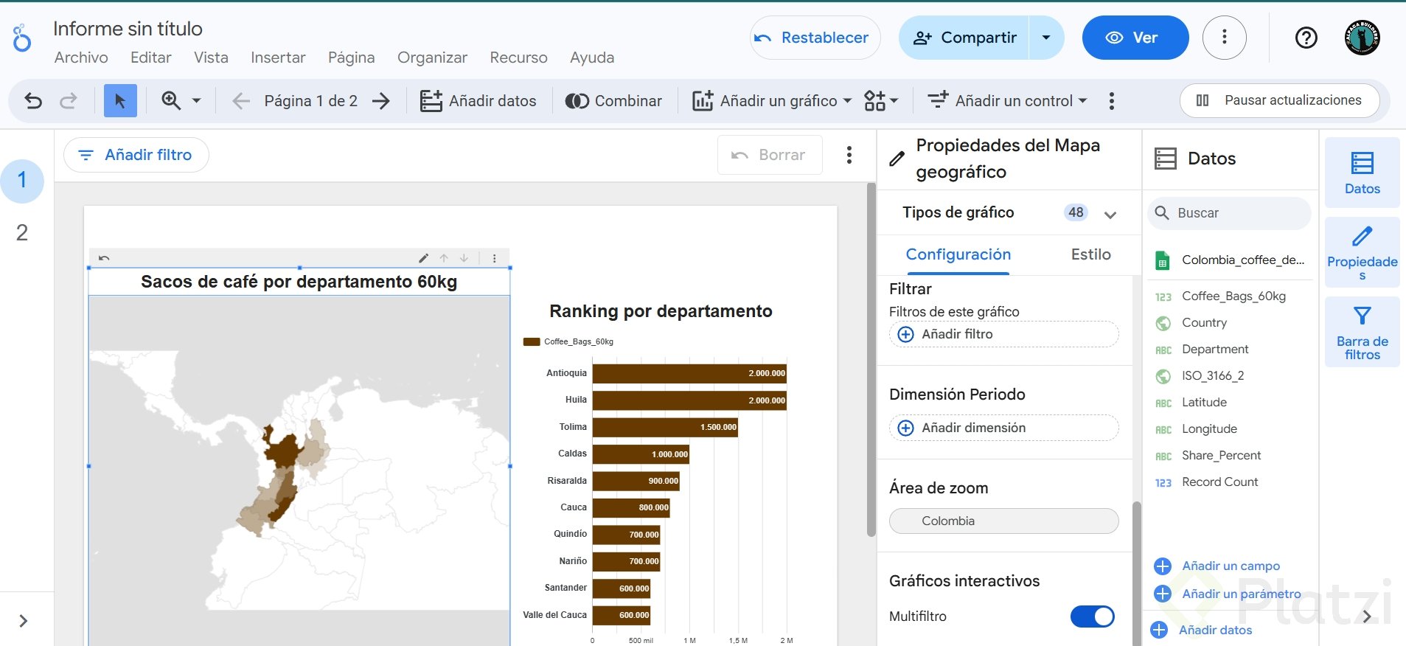Click the Antioquia bar in ranking chart

pos(689,373)
